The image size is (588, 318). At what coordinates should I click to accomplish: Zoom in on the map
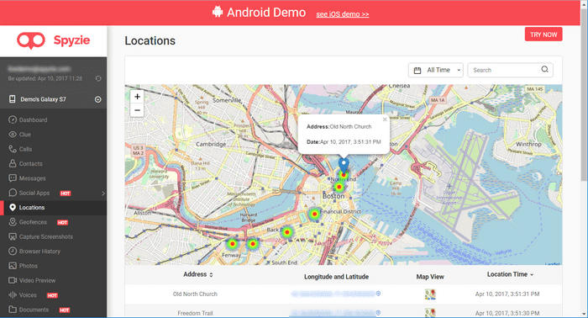(137, 97)
